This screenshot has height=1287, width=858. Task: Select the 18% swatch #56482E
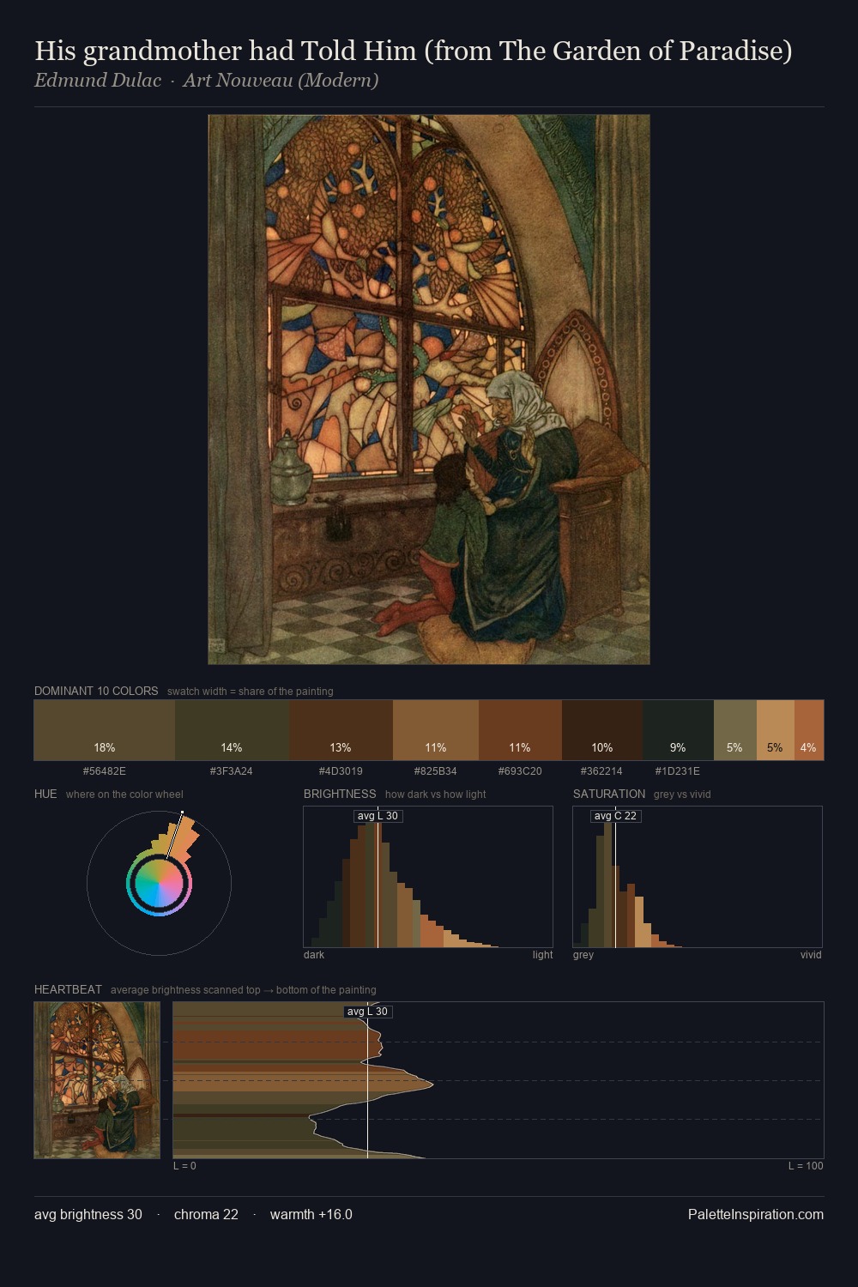pyautogui.click(x=105, y=730)
